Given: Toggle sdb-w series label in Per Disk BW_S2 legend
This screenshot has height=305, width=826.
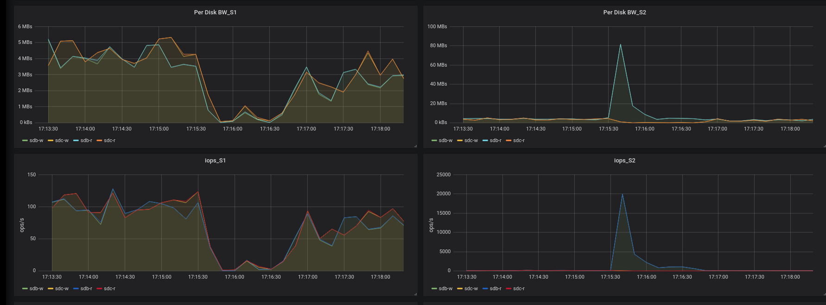Looking at the screenshot, I should (445, 140).
